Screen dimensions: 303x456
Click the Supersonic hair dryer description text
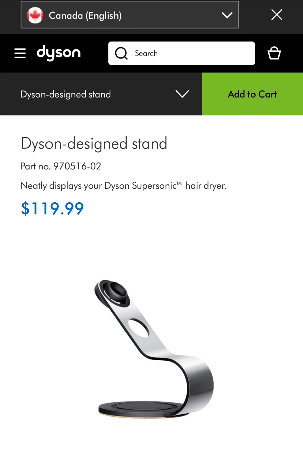(x=123, y=186)
